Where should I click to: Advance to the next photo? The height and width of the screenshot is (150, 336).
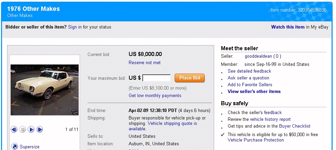point(39,129)
